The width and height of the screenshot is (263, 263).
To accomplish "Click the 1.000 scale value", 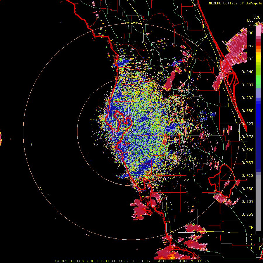I will (248, 33).
